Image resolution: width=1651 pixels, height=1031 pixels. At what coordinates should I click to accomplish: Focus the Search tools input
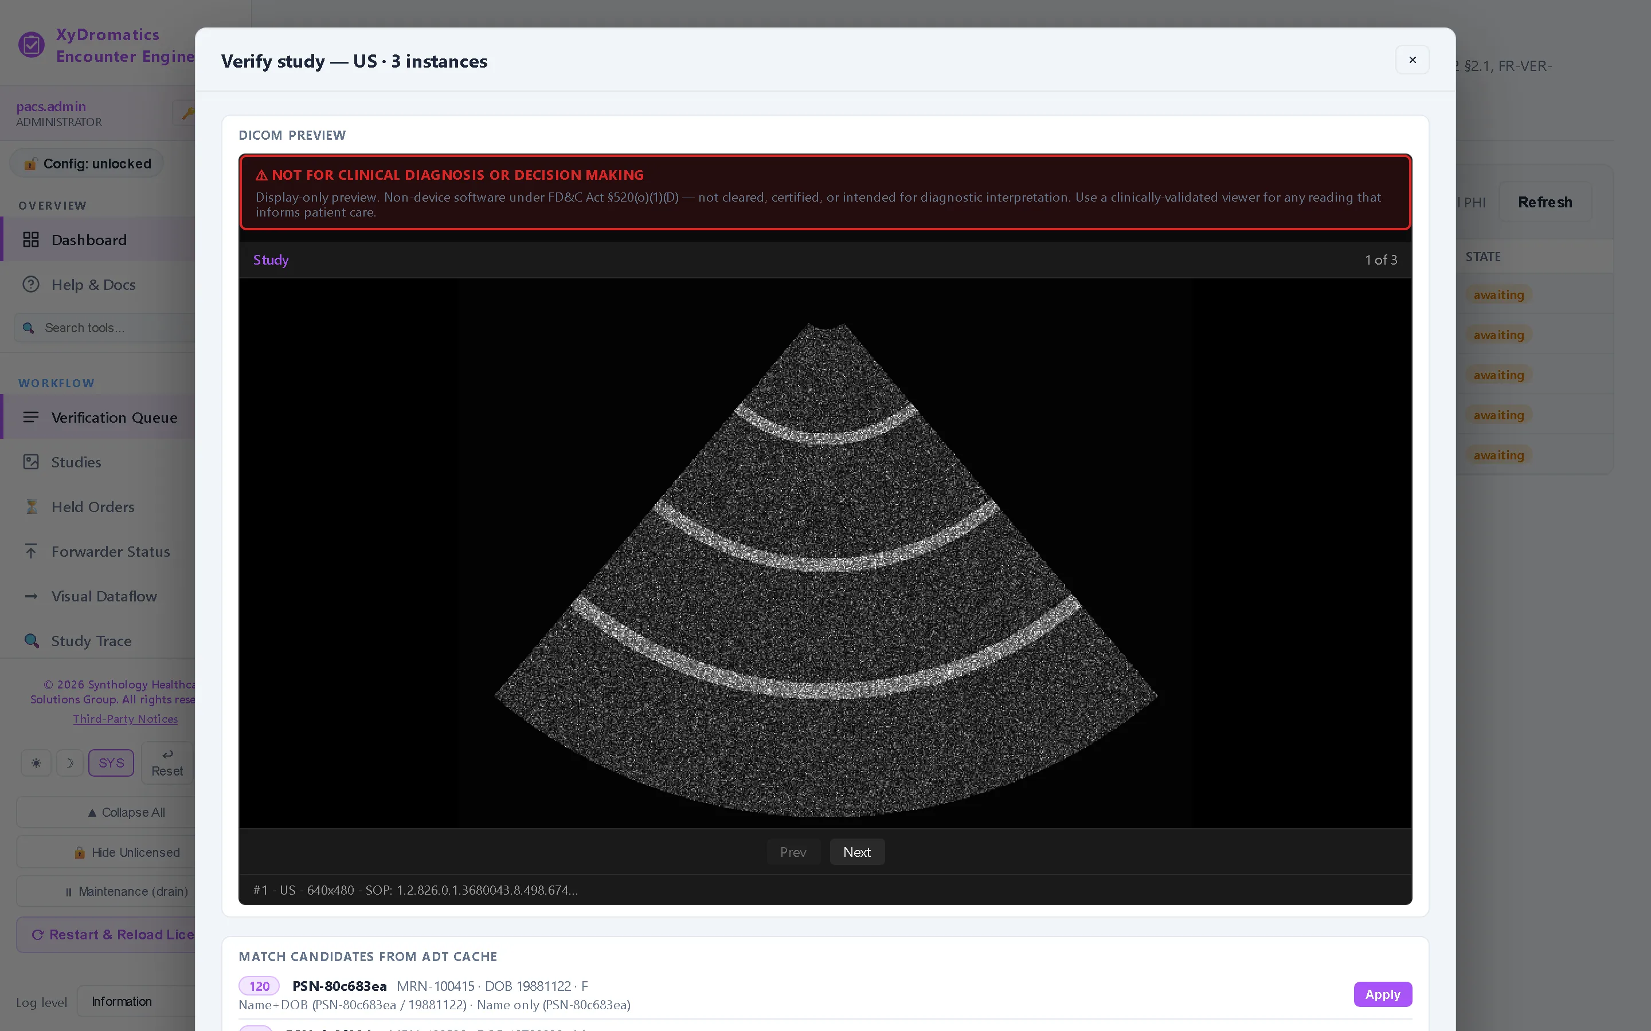click(x=104, y=328)
